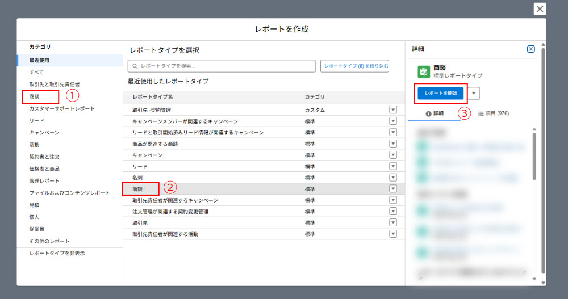Select 契約書と注文 category
Image resolution: width=568 pixels, height=299 pixels.
point(44,157)
